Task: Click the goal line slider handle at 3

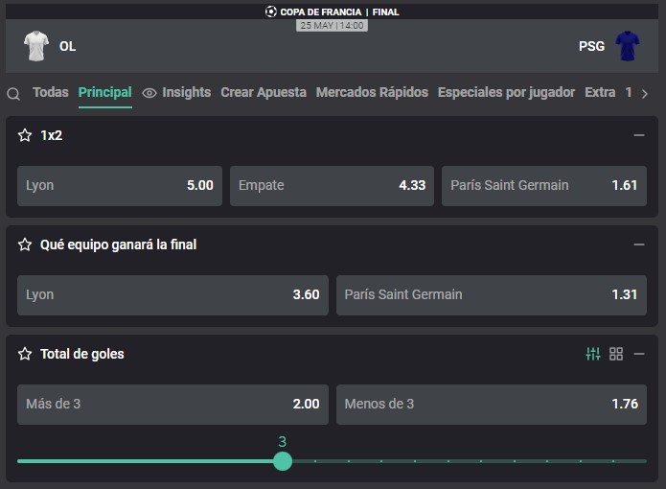Action: pyautogui.click(x=283, y=461)
